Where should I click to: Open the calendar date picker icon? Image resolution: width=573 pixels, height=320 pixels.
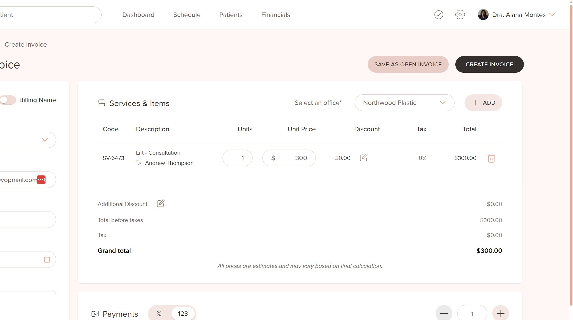pyautogui.click(x=47, y=259)
